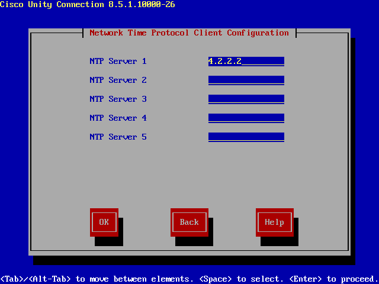The width and height of the screenshot is (379, 284).
Task: Focus the NTP Server 1 field containing 4.2.2.2
Action: pyautogui.click(x=246, y=61)
